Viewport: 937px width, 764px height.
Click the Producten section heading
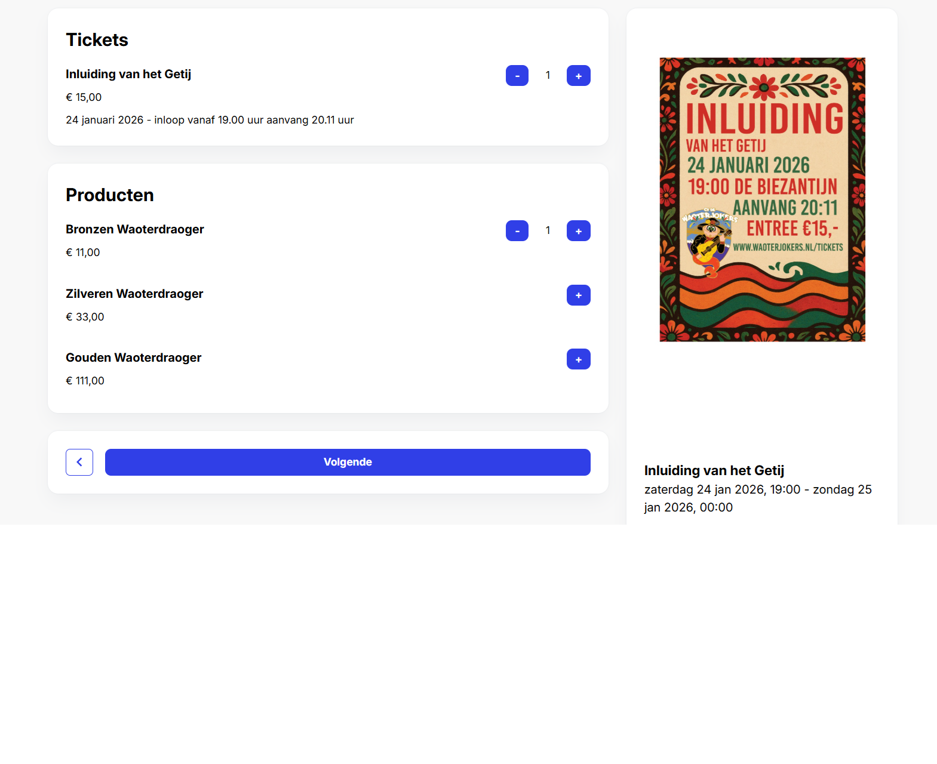point(110,195)
